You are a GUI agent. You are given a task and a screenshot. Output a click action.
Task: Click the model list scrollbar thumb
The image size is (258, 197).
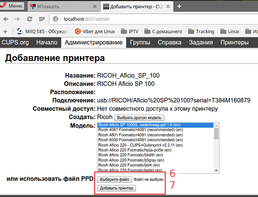[216, 134]
